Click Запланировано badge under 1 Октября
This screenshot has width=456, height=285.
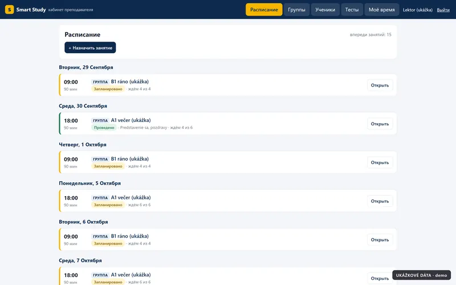(x=108, y=166)
